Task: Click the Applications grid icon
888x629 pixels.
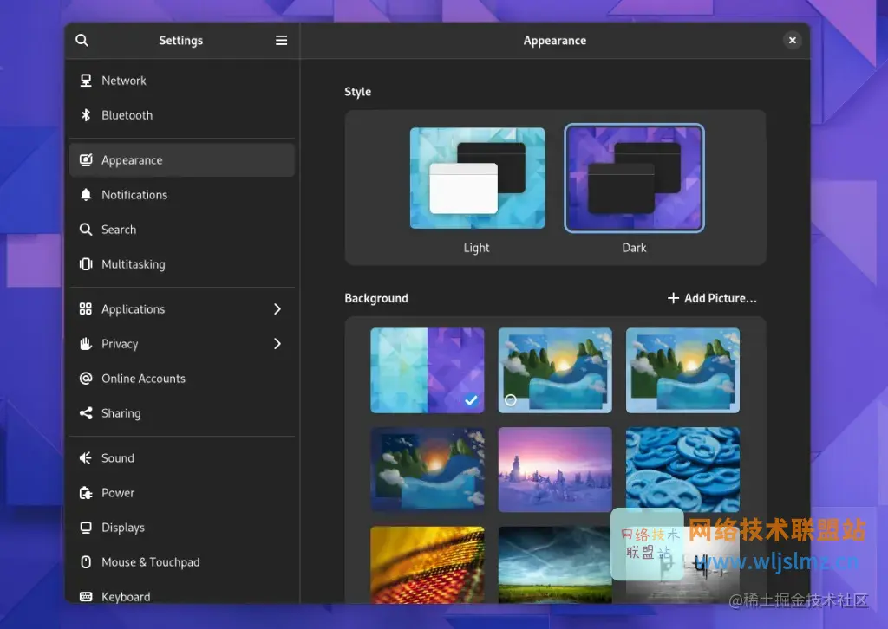Action: (86, 308)
